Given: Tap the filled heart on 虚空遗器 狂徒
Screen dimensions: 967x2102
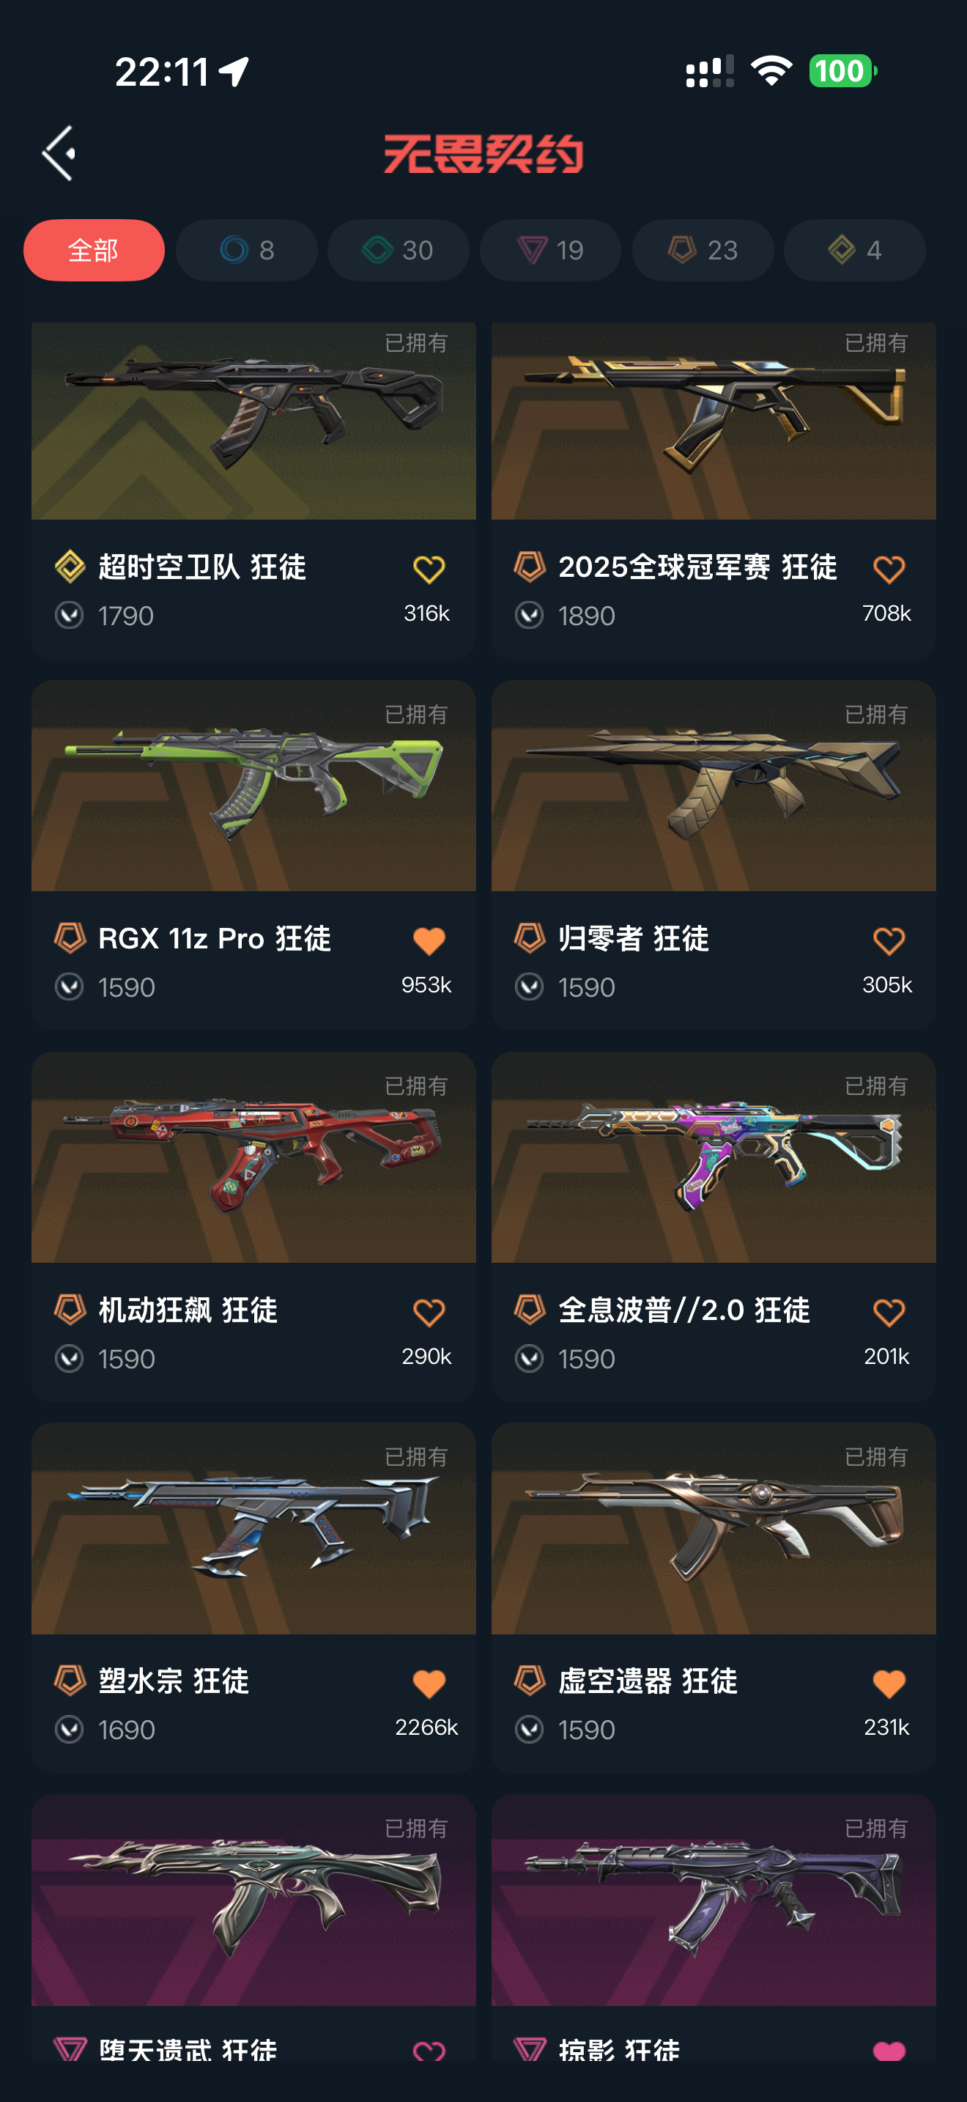Looking at the screenshot, I should [x=889, y=1684].
